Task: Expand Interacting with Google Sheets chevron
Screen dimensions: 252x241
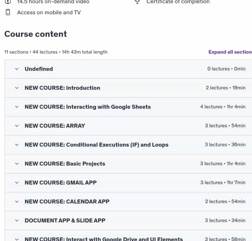Action: click(x=17, y=107)
